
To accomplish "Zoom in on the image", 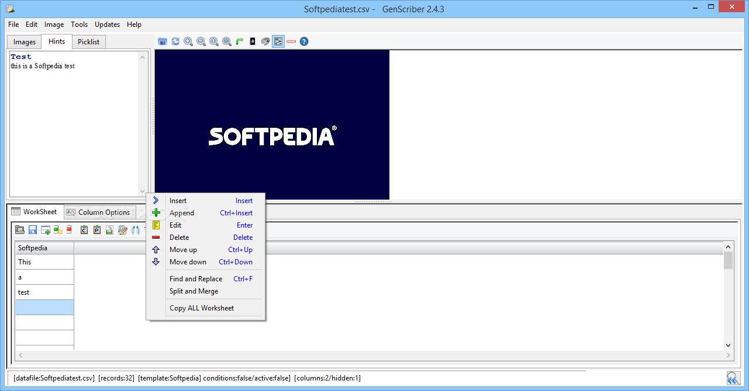I will click(188, 41).
